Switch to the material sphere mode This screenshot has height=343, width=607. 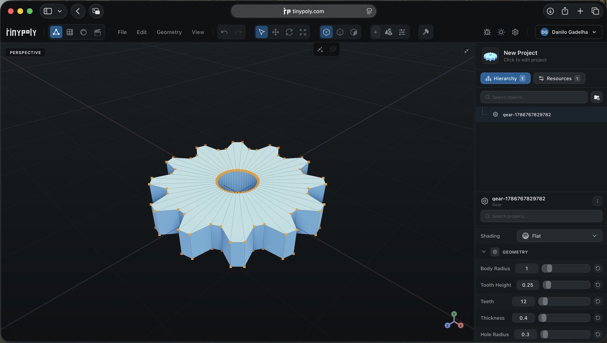(x=83, y=32)
